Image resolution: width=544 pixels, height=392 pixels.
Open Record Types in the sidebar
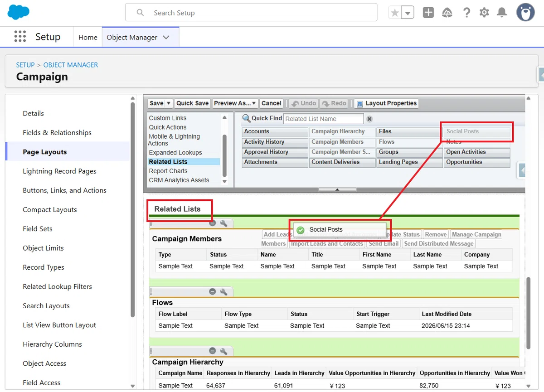(44, 267)
